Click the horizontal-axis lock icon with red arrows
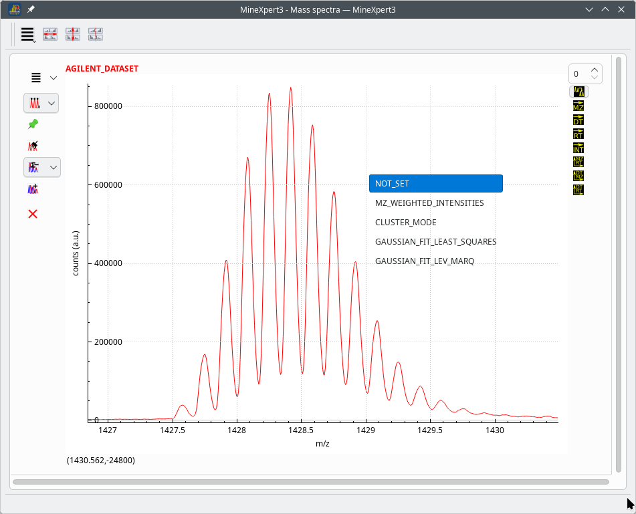 (50, 35)
